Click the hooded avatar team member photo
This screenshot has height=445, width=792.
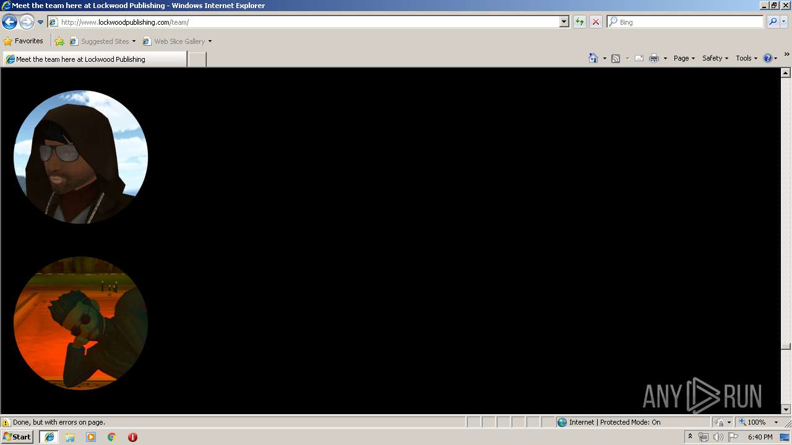pyautogui.click(x=80, y=157)
